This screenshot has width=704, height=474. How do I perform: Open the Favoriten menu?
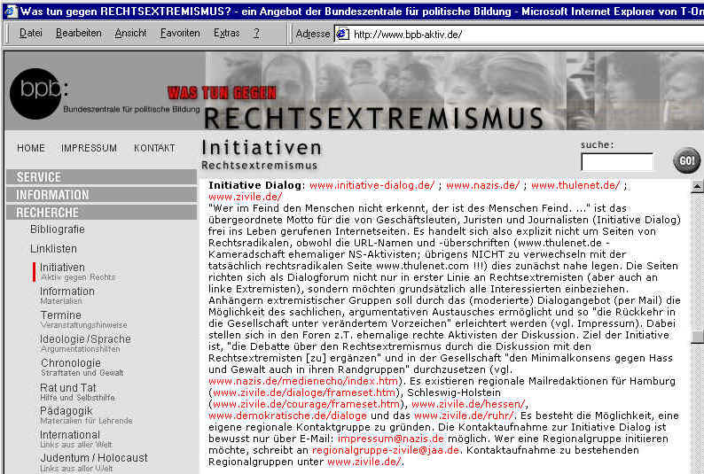[180, 33]
